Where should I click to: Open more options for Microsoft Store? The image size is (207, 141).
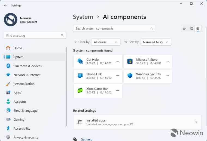tap(167, 61)
